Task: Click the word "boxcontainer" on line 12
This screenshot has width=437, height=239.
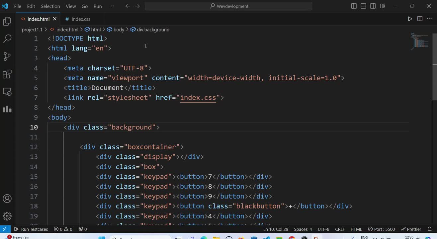Action: pyautogui.click(x=151, y=147)
